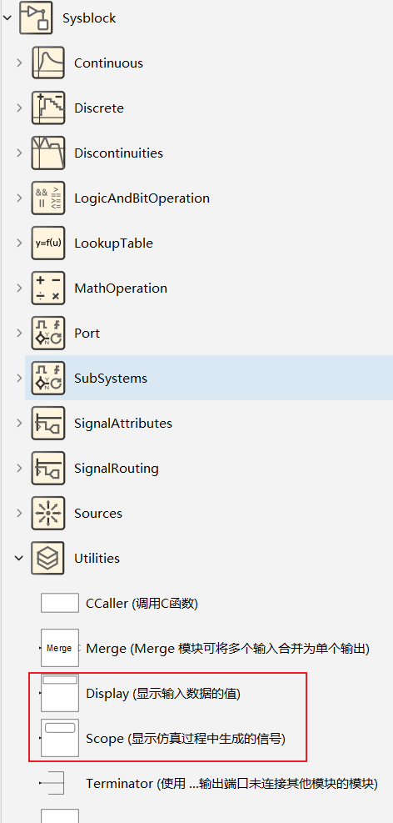Viewport: 393px width, 823px height.
Task: Select the Discrete category icon
Action: 48,108
